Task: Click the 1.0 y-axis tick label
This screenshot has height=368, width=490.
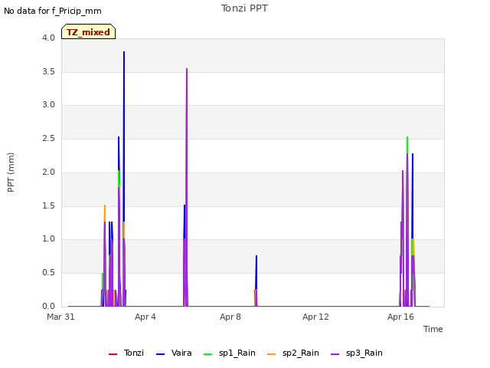Action: pyautogui.click(x=48, y=239)
